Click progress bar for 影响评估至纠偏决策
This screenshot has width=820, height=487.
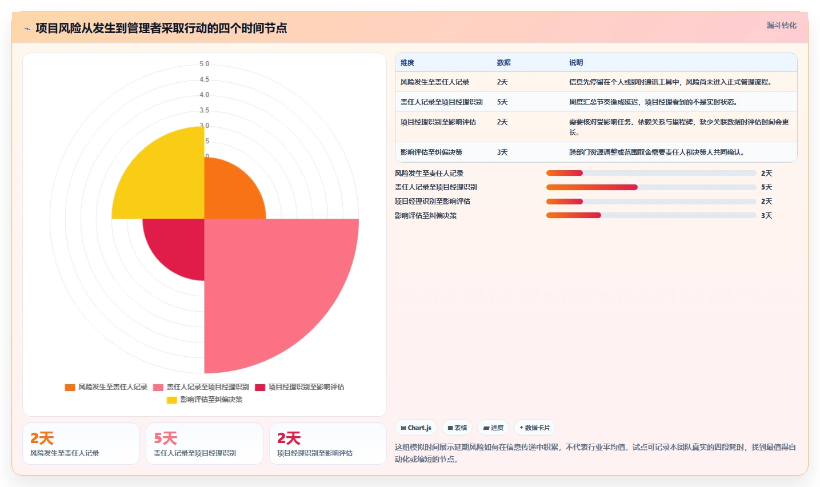point(651,215)
